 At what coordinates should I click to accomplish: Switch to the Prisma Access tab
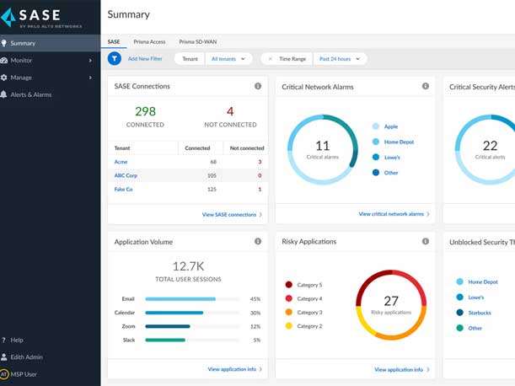click(149, 41)
